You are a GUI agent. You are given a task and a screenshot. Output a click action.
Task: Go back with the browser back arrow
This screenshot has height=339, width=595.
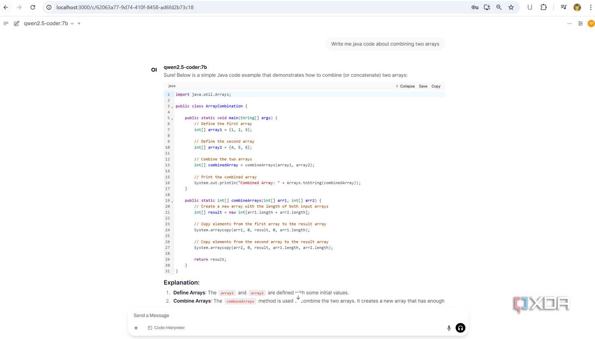(x=6, y=7)
